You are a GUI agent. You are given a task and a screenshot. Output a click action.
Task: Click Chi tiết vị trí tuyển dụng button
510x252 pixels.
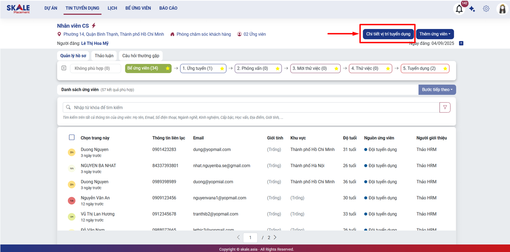388,34
